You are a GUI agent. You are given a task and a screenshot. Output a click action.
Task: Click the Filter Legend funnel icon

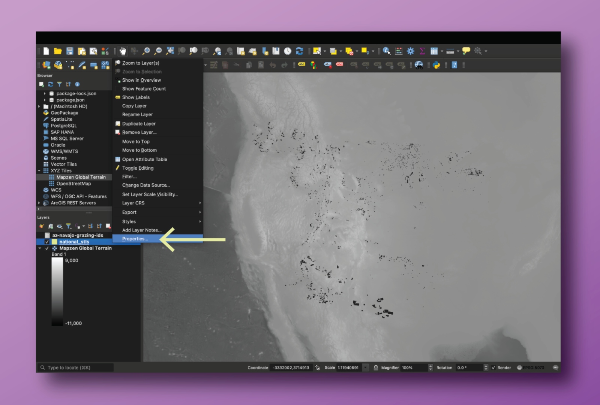pos(69,226)
